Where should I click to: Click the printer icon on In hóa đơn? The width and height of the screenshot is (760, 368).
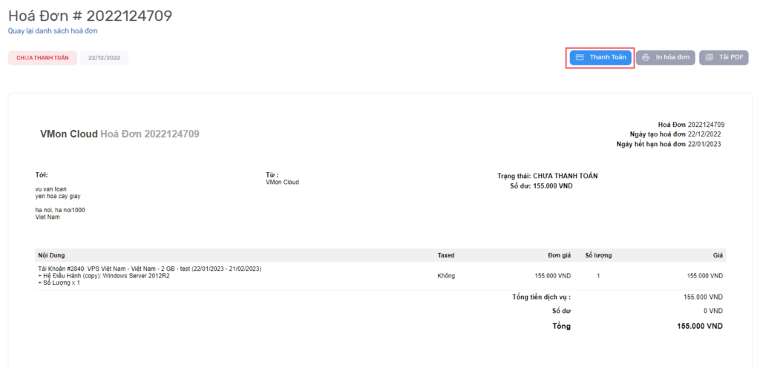point(646,58)
